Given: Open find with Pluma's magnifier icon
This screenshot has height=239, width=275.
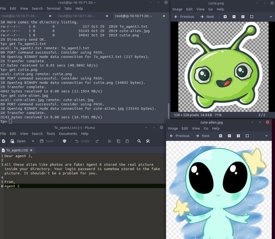Looking at the screenshot, I should click(139, 141).
